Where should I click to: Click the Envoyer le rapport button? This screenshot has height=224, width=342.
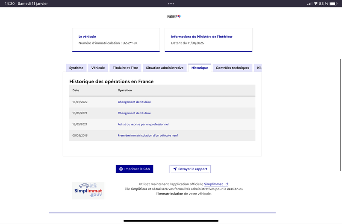190,169
